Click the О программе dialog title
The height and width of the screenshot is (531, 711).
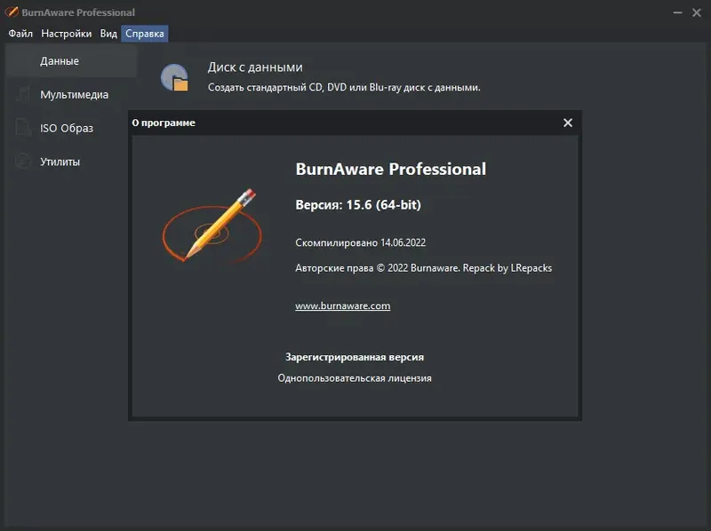(164, 123)
